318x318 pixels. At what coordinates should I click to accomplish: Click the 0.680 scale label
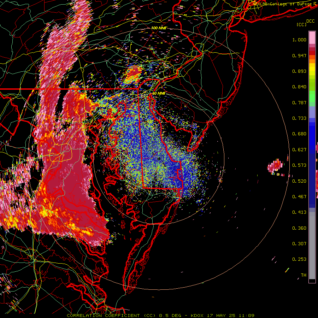point(299,134)
